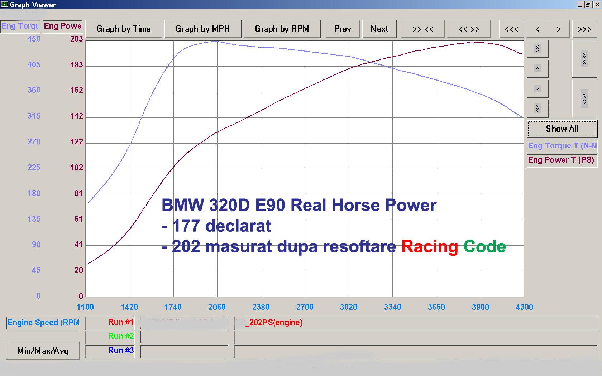
Task: Click the '<< >>' horizontal expand button
Action: [x=469, y=29]
